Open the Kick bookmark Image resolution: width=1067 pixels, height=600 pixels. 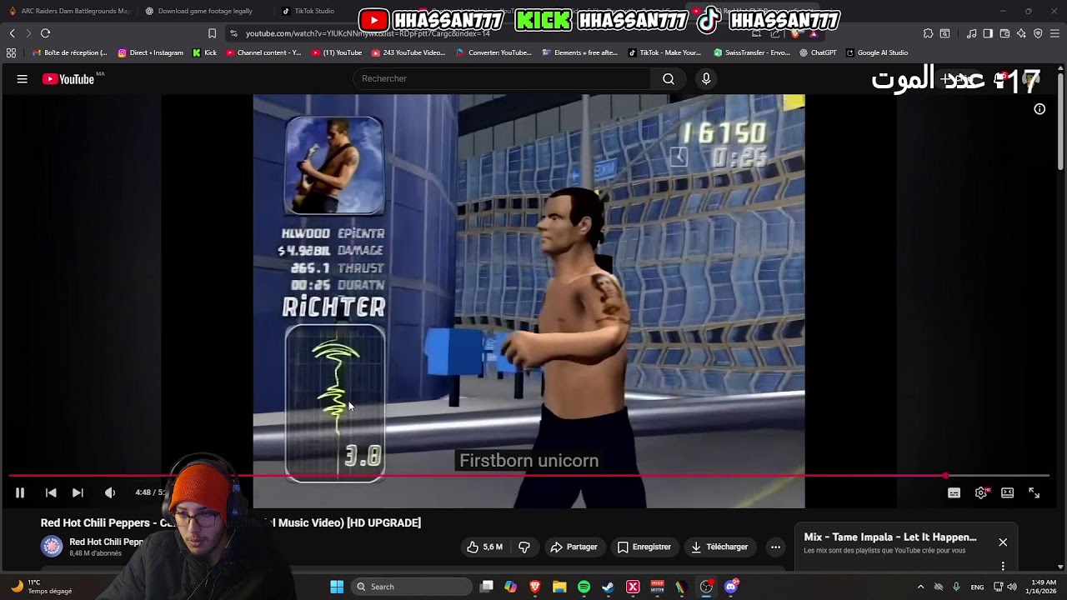204,52
